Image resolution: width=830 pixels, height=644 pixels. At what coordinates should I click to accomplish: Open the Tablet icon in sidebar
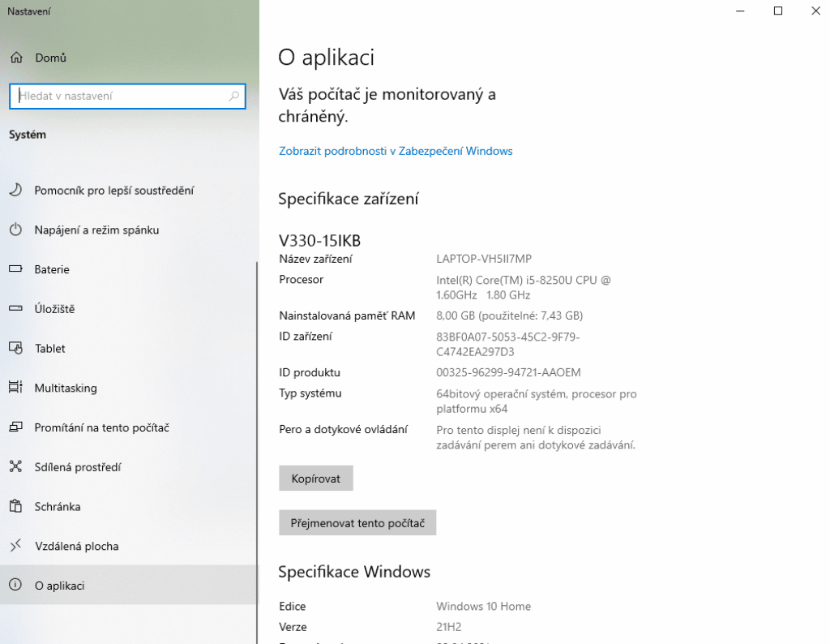(x=16, y=348)
